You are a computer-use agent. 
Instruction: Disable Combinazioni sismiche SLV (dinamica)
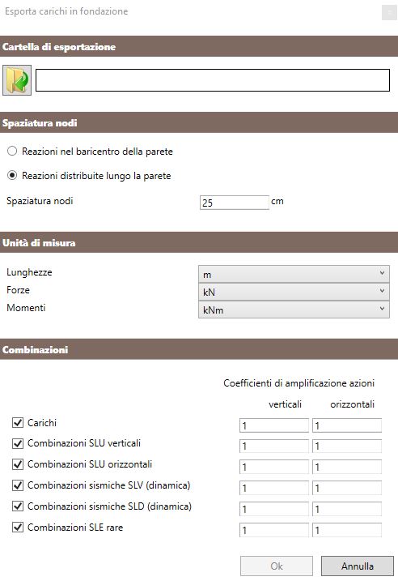click(18, 485)
